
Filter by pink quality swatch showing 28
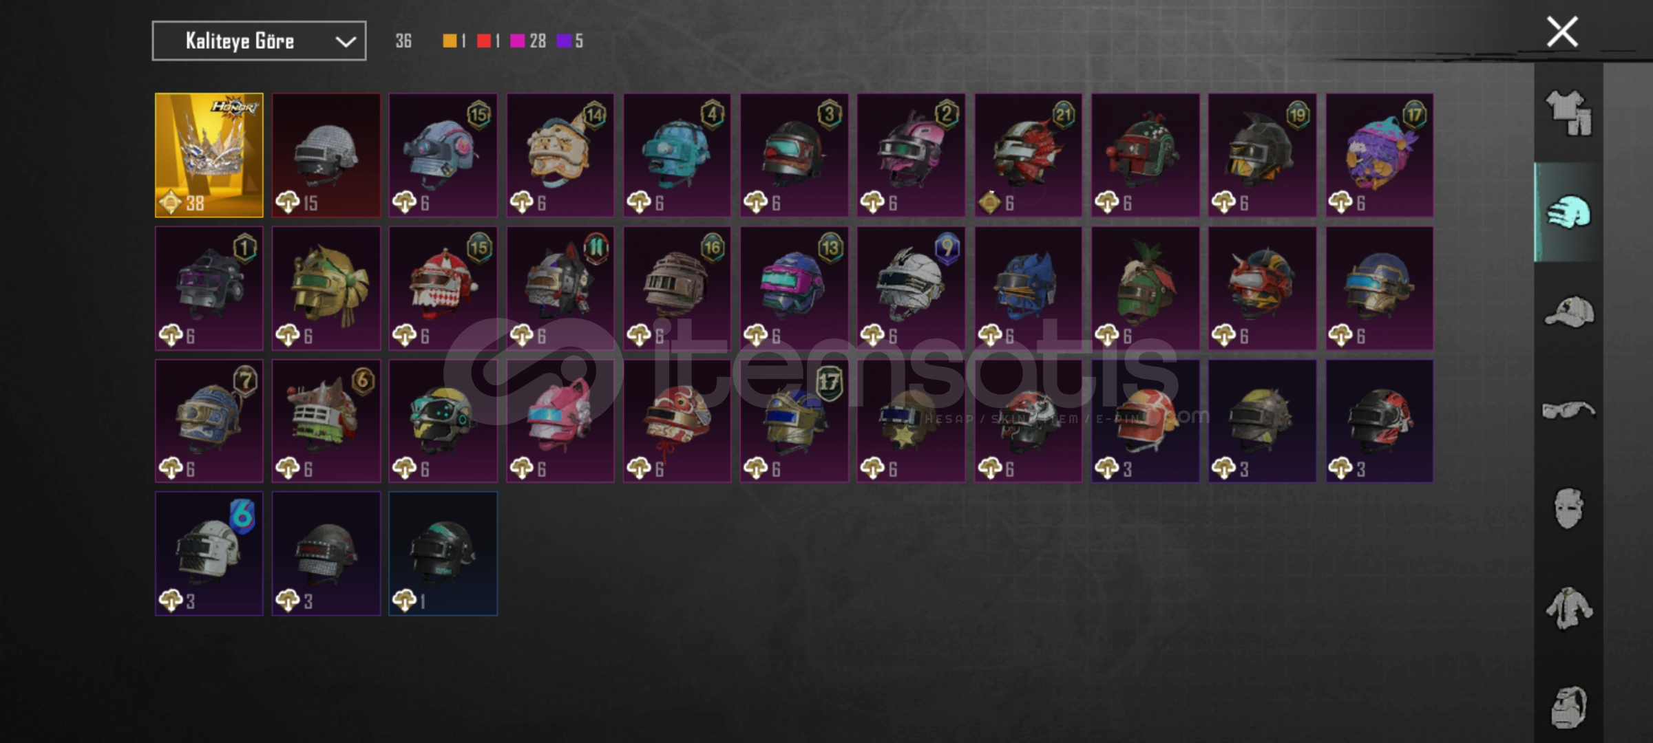pyautogui.click(x=527, y=41)
